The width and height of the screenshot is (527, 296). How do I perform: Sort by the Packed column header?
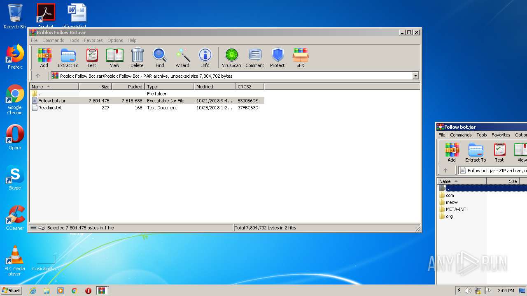pyautogui.click(x=128, y=87)
